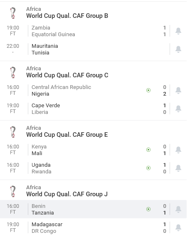Click the bell icon next to Uganda vs Rwanda
This screenshot has width=190, height=237.
point(178,168)
